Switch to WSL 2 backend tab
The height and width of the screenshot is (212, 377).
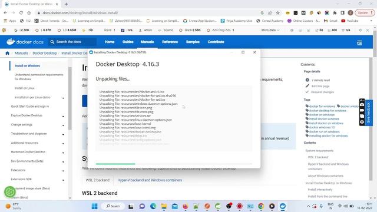tap(98, 180)
